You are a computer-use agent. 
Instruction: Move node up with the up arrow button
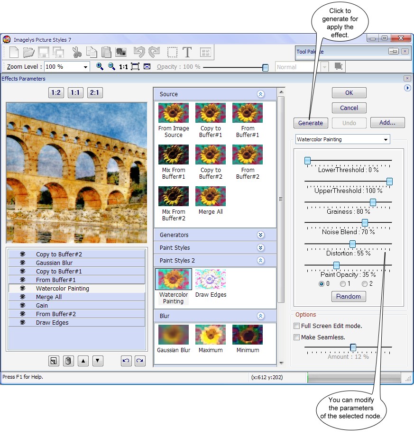coord(83,361)
